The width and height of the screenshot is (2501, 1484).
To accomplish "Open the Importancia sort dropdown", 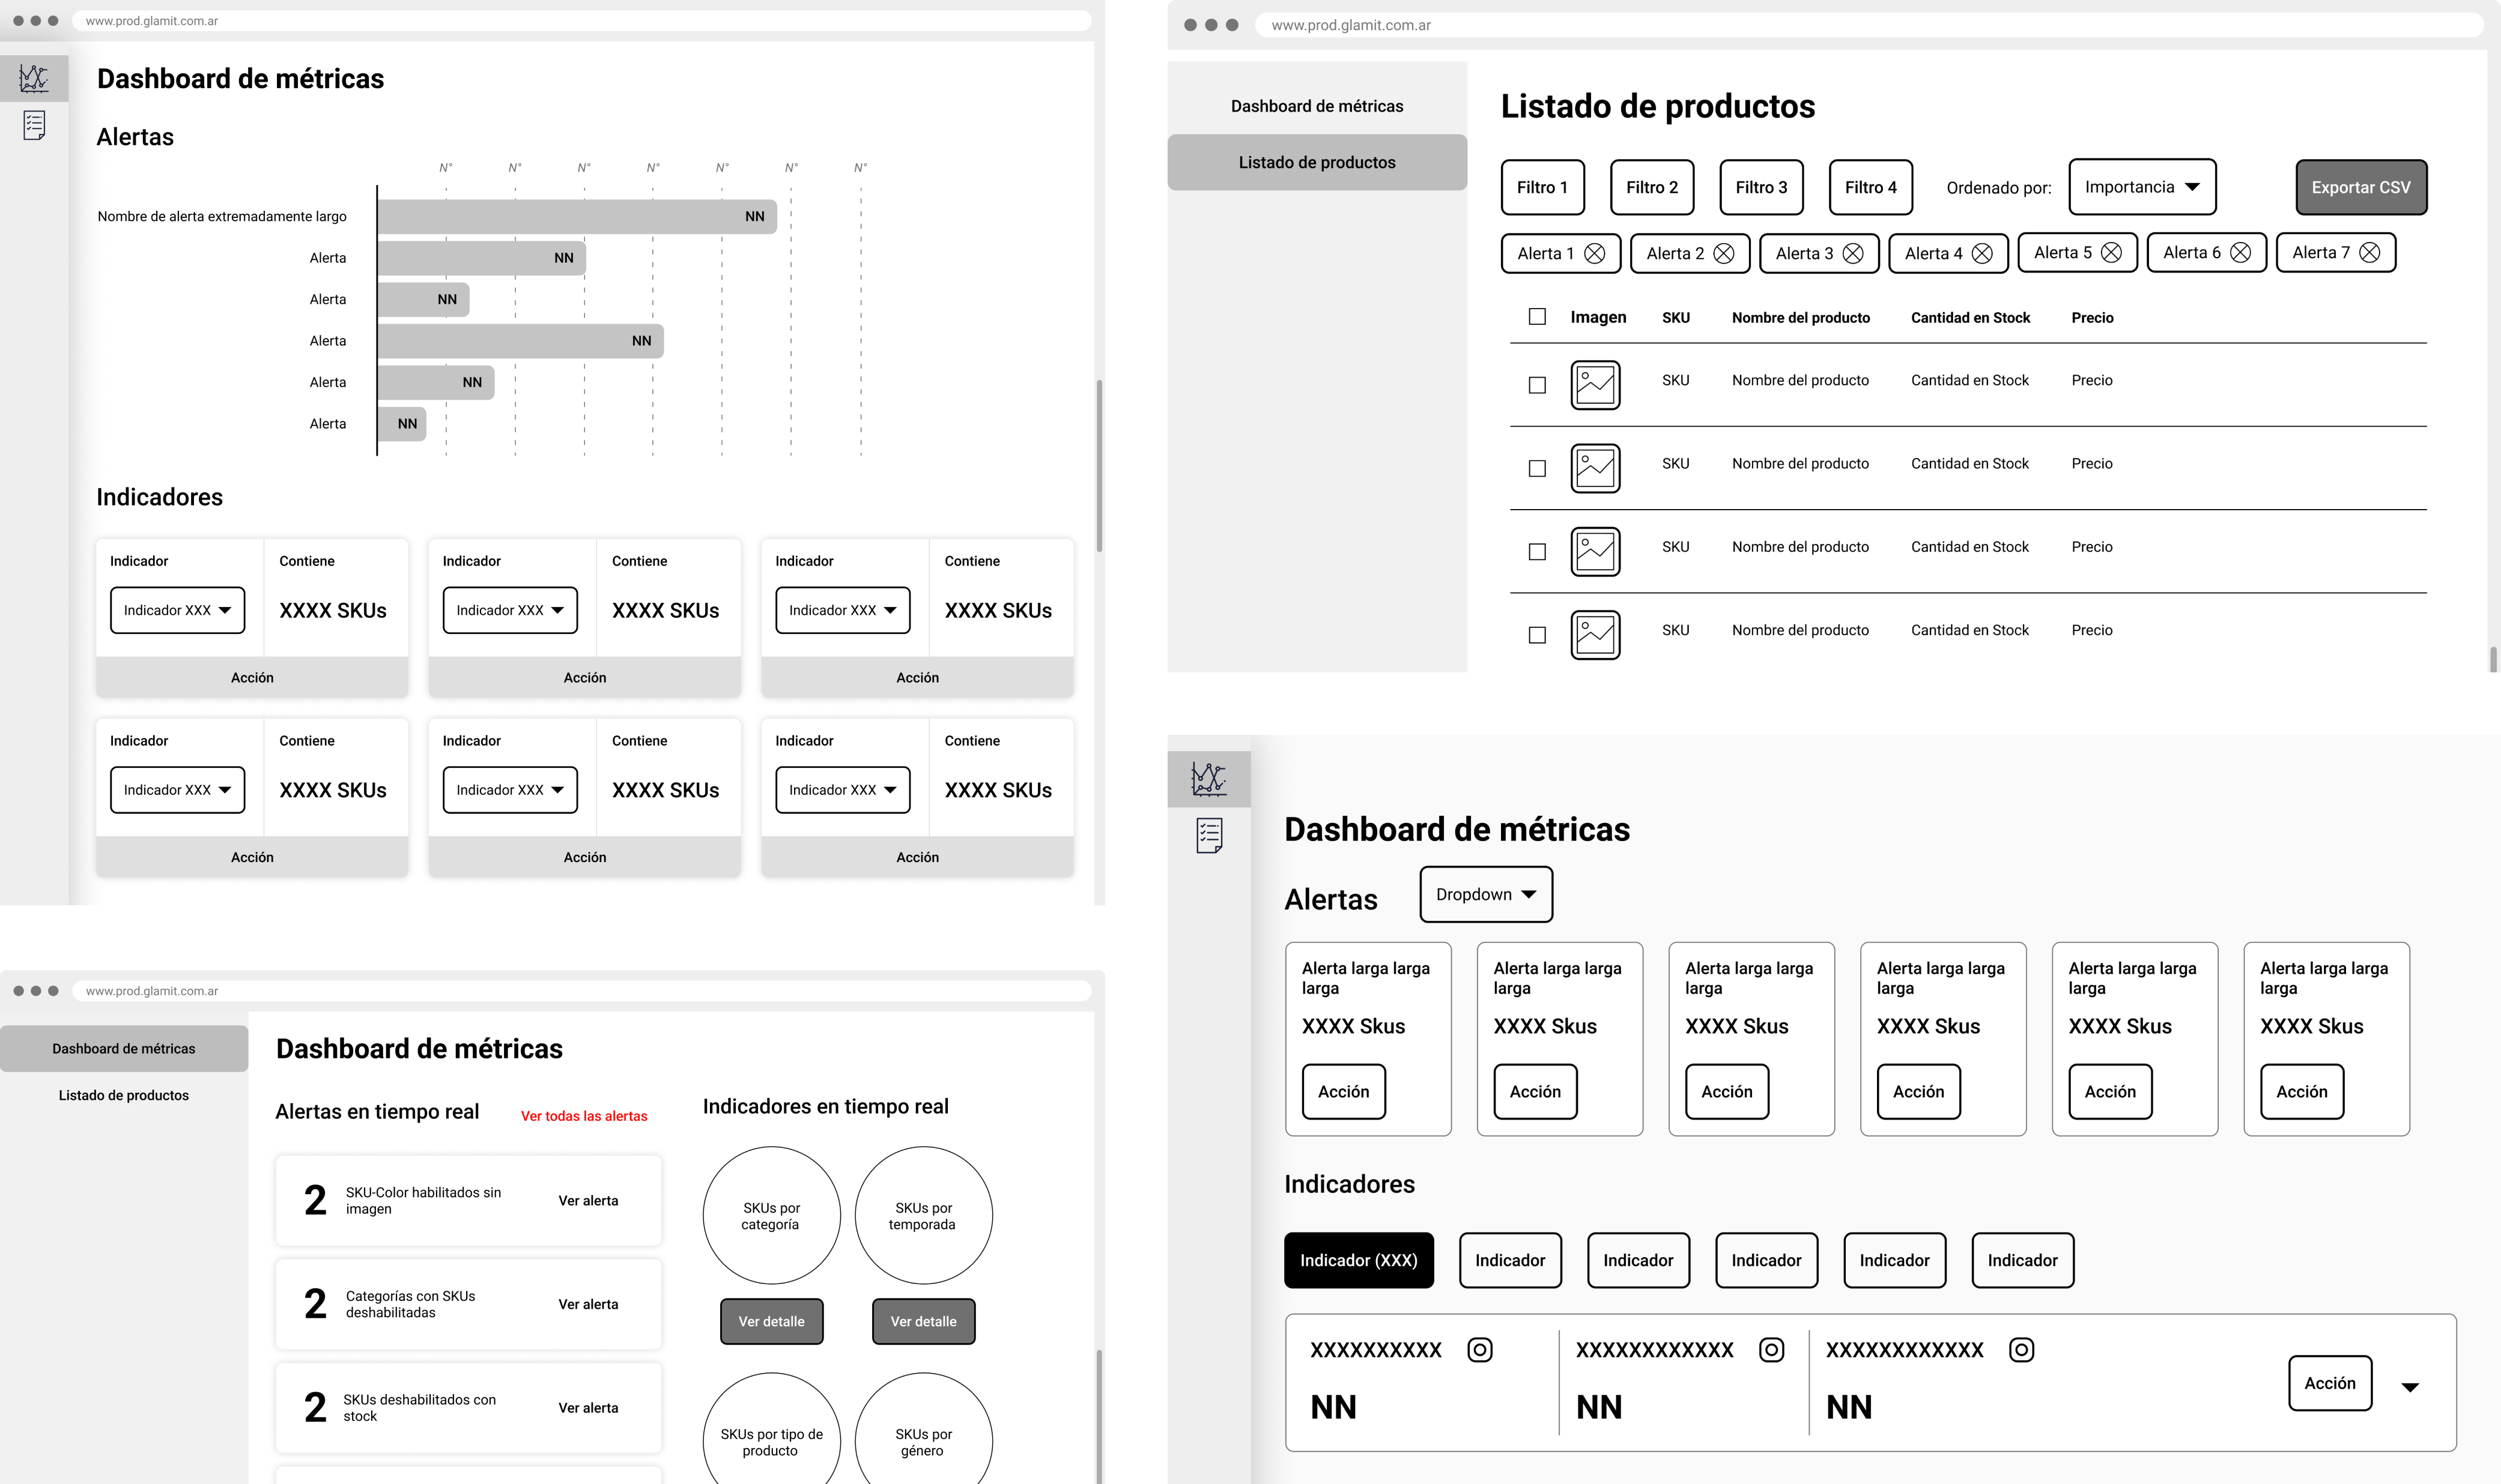I will pos(2142,187).
